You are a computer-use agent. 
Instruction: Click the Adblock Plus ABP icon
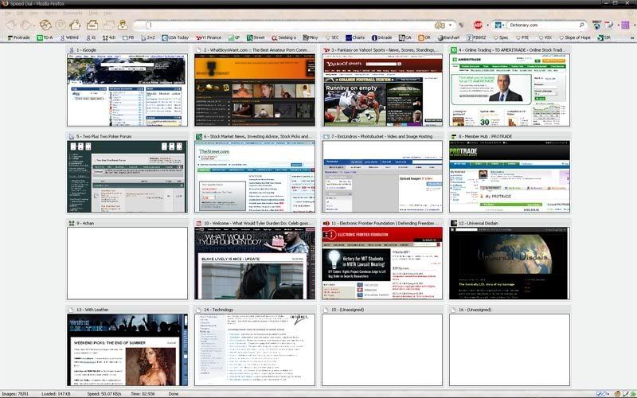click(479, 25)
